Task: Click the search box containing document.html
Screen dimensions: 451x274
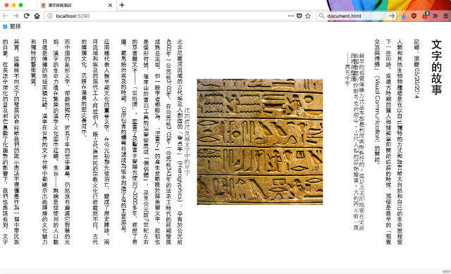Action: (356, 16)
